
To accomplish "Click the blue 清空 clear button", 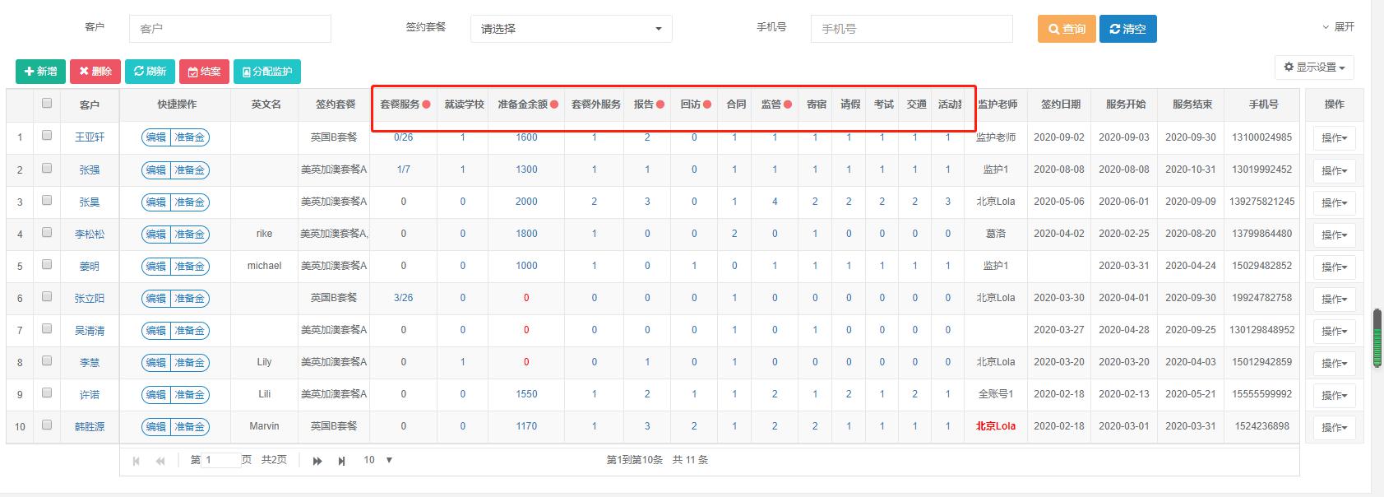I will [x=1127, y=29].
